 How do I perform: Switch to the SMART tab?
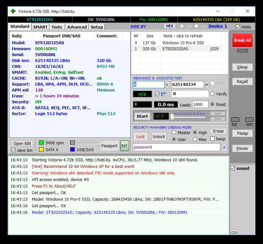(x=40, y=27)
